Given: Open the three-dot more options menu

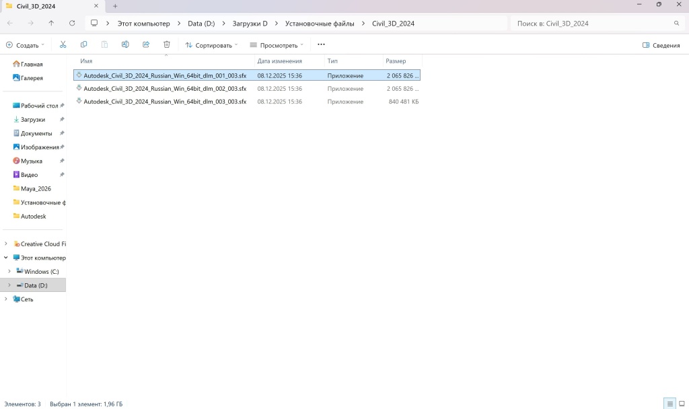Looking at the screenshot, I should tap(321, 45).
